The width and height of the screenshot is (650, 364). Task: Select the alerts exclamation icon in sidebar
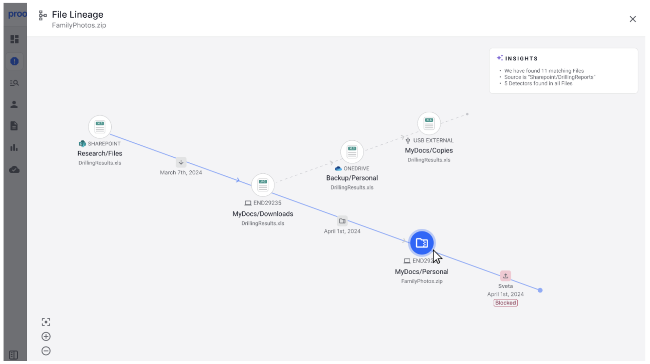14,61
